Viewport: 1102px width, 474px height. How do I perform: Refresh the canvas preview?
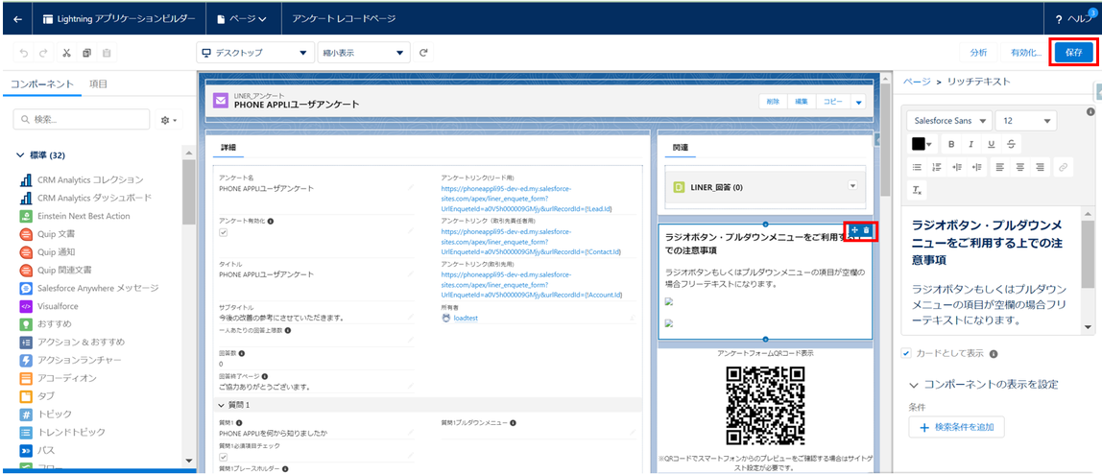click(x=423, y=53)
